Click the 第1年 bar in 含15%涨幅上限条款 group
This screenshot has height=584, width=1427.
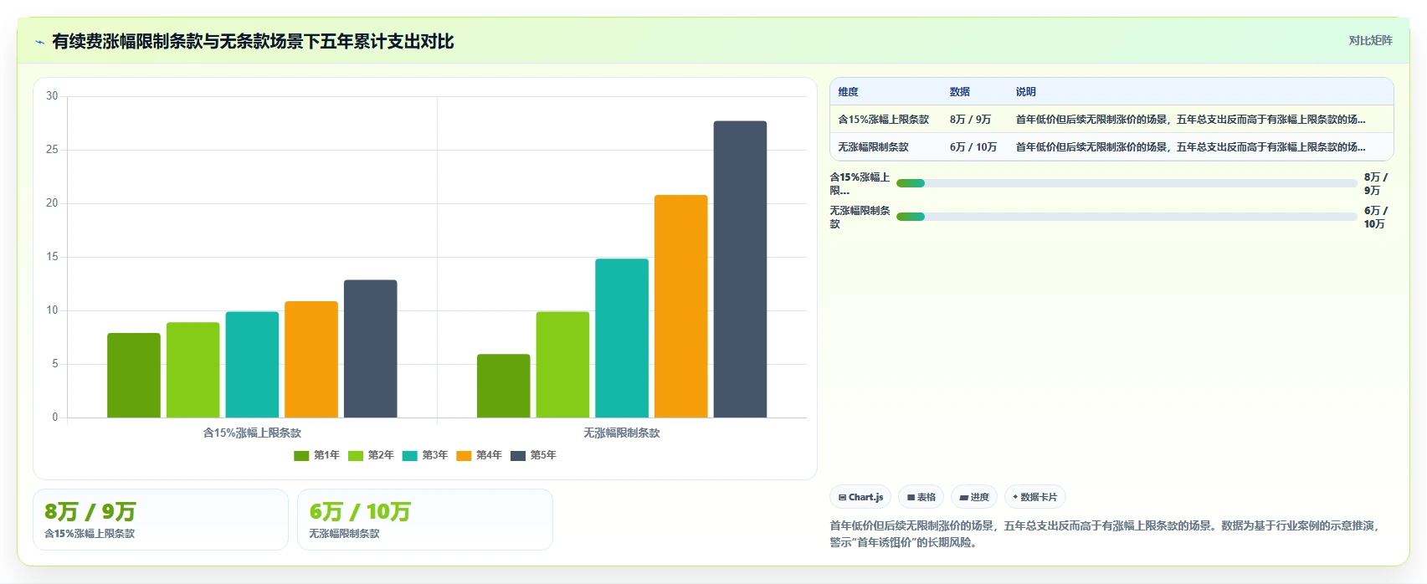point(134,375)
